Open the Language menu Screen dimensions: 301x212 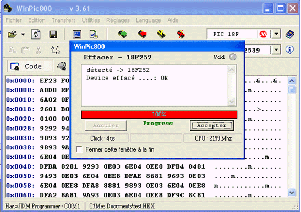(x=149, y=20)
